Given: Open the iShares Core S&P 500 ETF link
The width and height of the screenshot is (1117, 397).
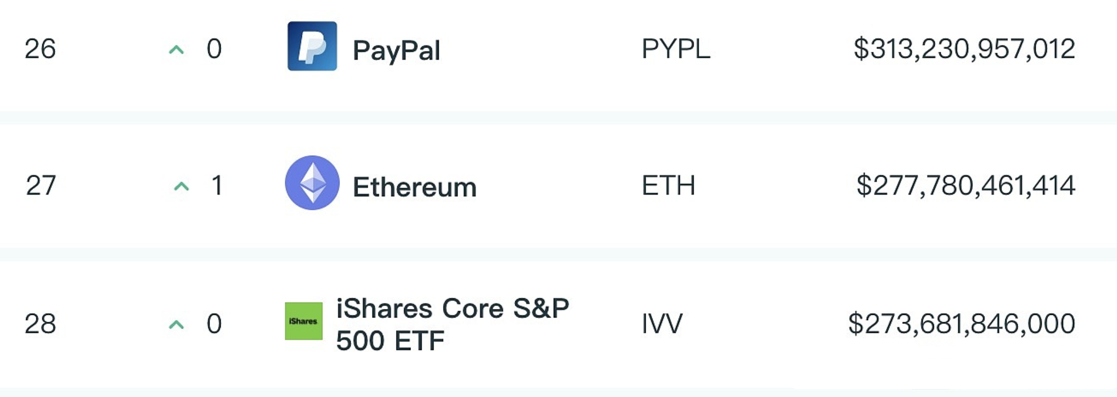Looking at the screenshot, I should 452,324.
